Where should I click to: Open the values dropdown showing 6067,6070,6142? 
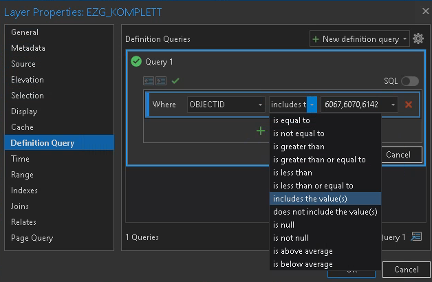tap(358, 105)
